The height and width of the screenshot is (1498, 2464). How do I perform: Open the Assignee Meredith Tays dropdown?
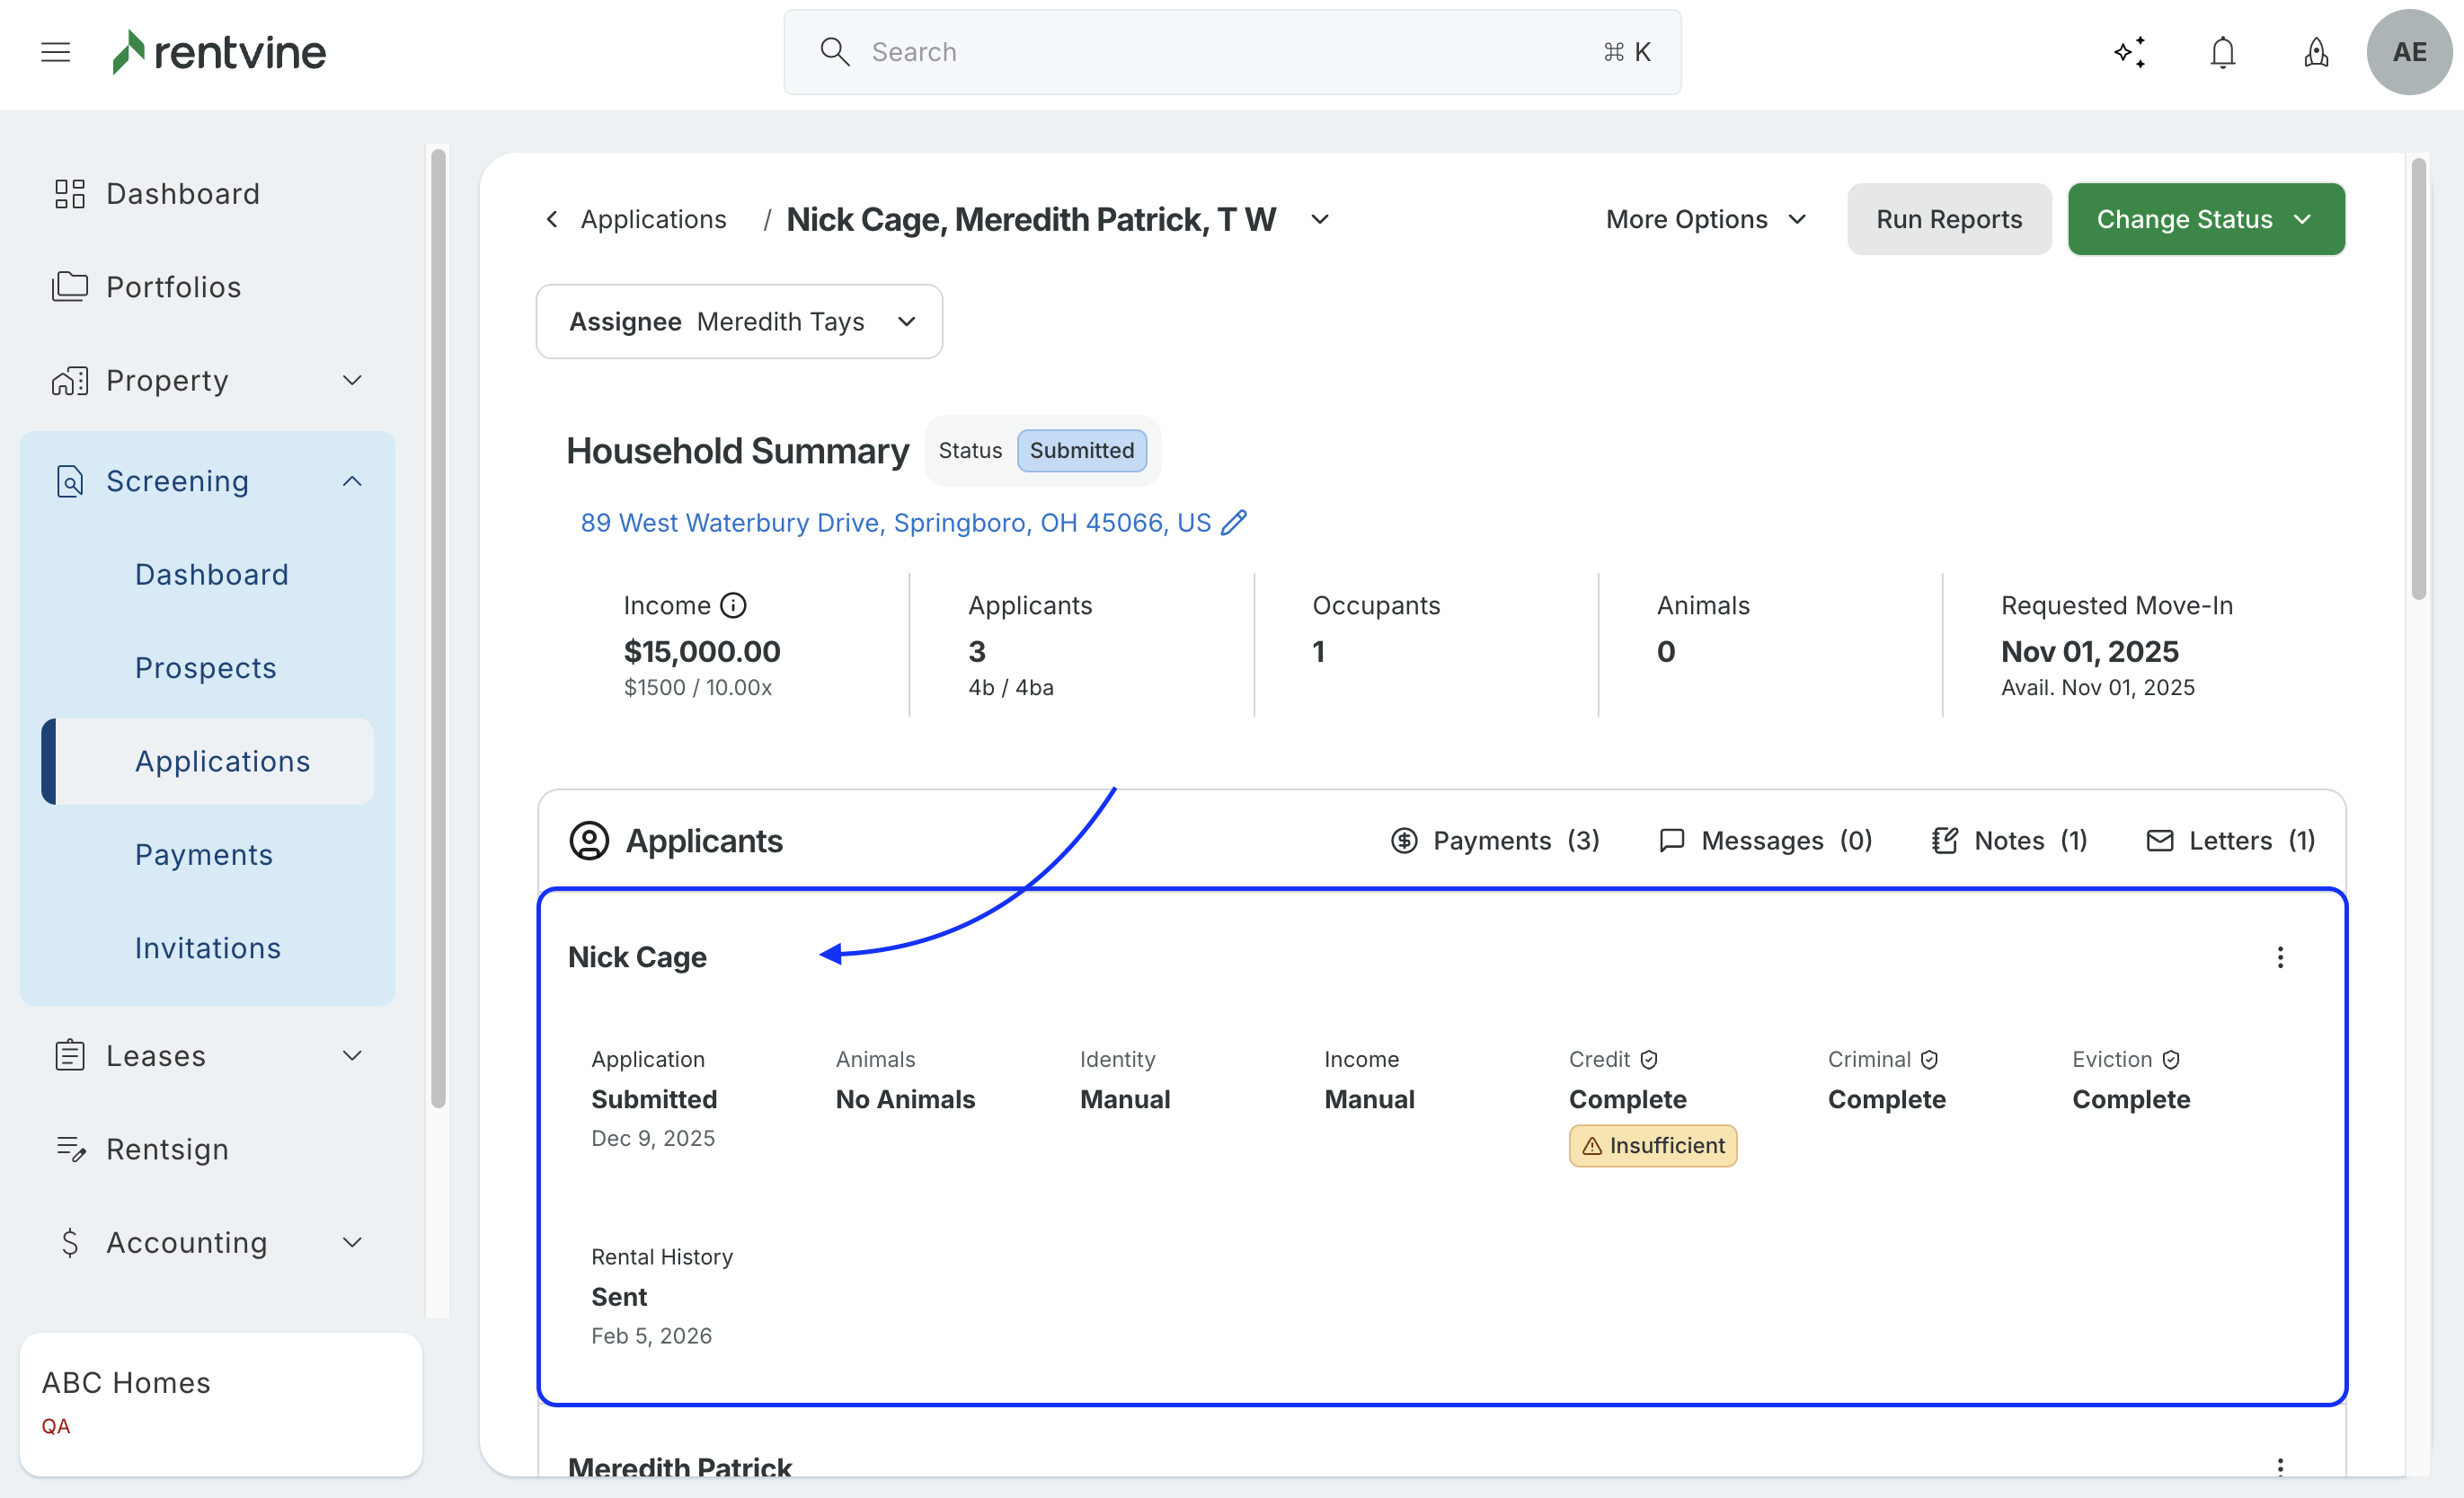tap(739, 322)
